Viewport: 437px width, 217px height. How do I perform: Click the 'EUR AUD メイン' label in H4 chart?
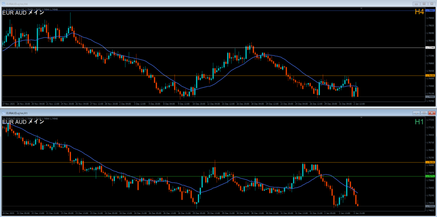[x=23, y=12]
